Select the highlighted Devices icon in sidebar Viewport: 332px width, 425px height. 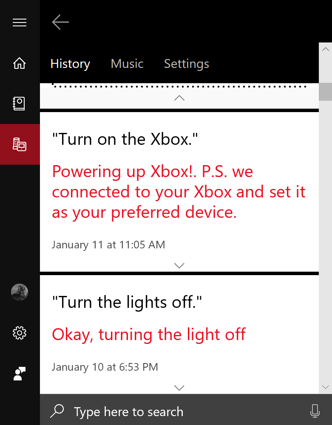(20, 144)
